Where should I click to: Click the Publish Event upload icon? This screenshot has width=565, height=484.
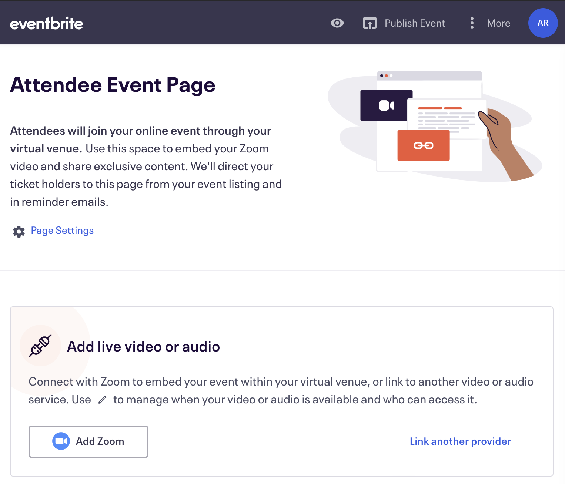click(x=370, y=23)
